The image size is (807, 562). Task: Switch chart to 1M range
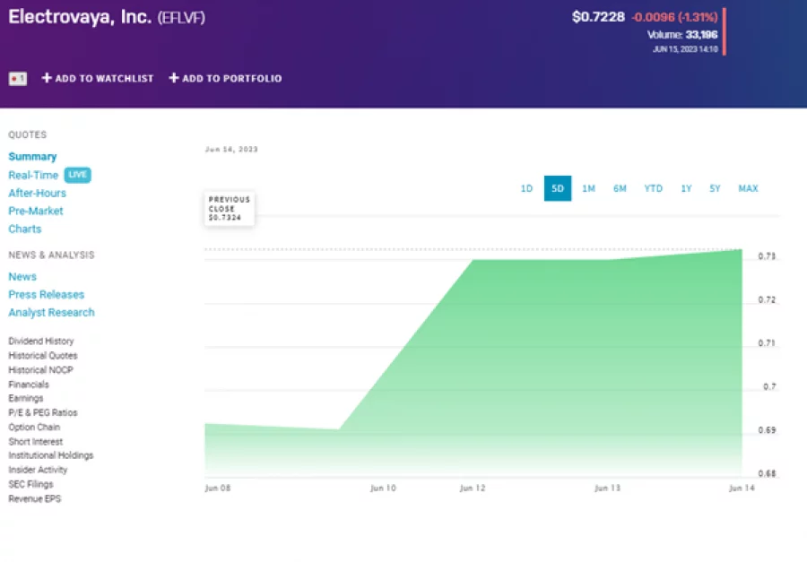pos(588,188)
